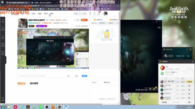Launch NetEase Cloud Music from taskbar
The image size is (195, 109).
coord(15,107)
